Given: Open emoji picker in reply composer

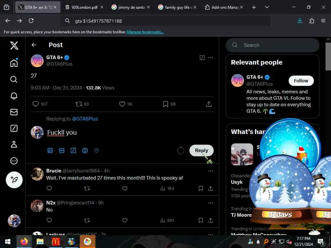Looking at the screenshot, I should [85, 150].
